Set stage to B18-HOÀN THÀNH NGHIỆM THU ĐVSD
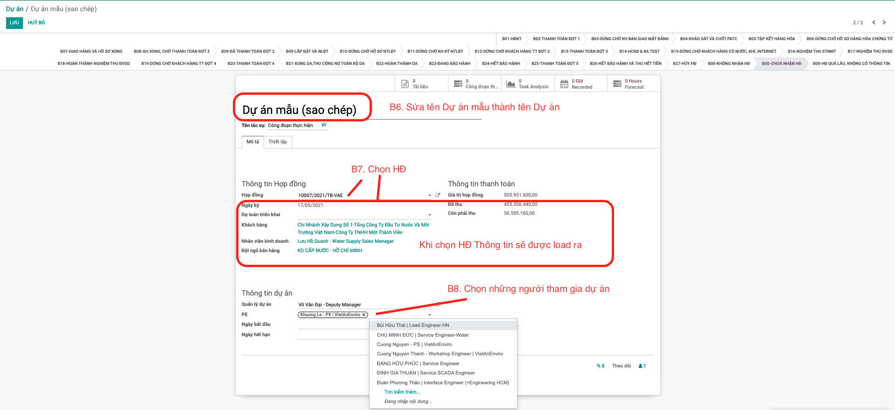895x410 pixels. [94, 64]
